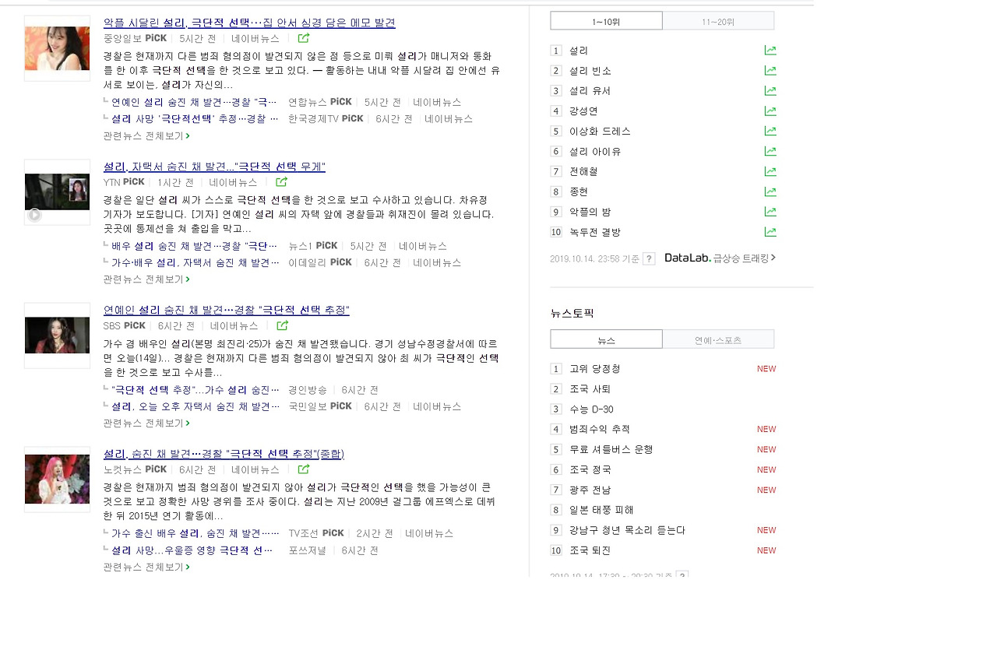Image resolution: width=997 pixels, height=664 pixels.
Task: Click the 악플의 밤 trending keyword
Action: [x=590, y=212]
